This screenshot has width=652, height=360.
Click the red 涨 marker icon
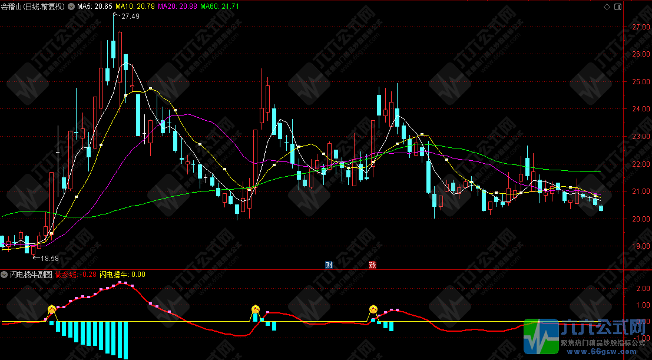[372, 265]
